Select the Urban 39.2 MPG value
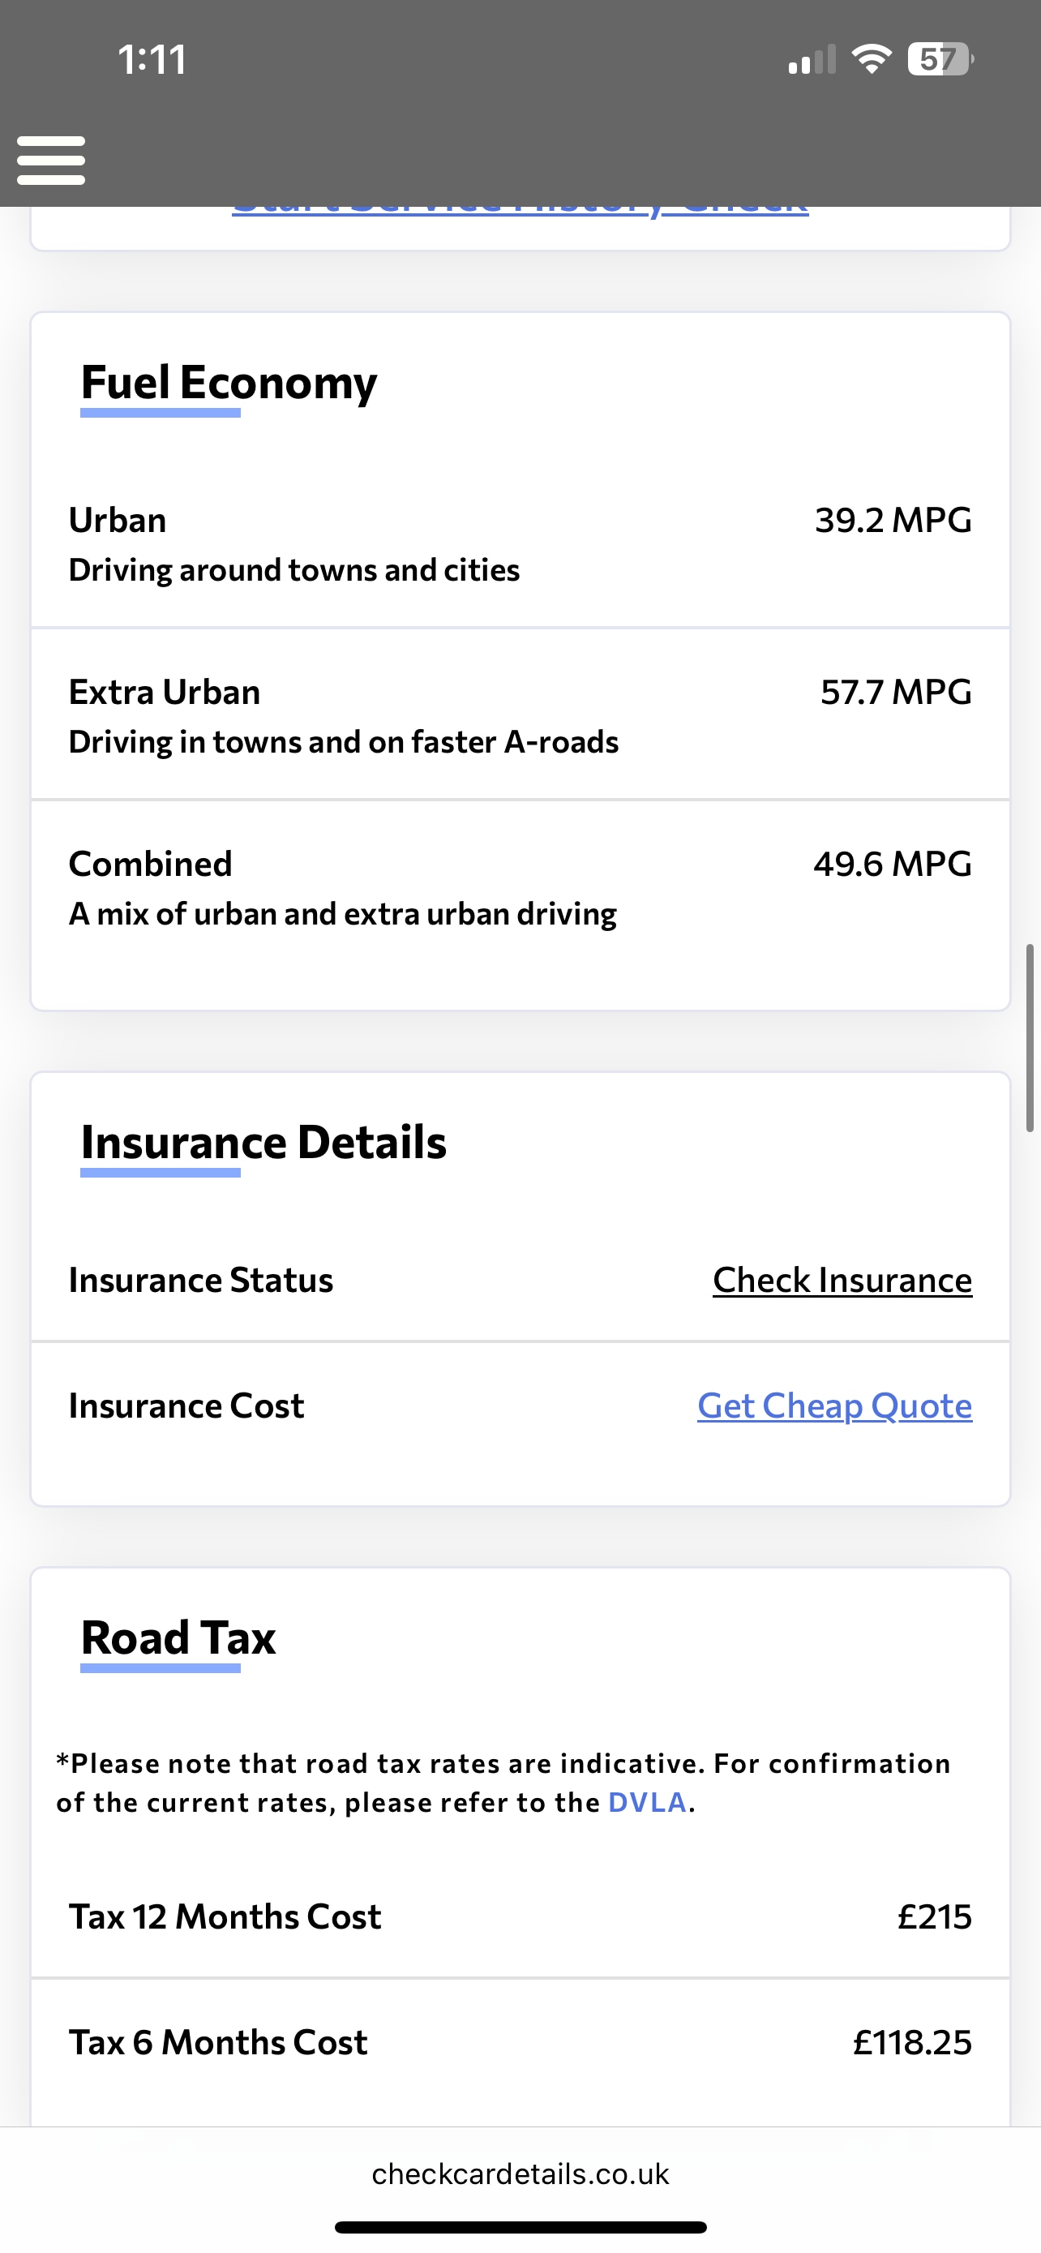 [x=893, y=521]
